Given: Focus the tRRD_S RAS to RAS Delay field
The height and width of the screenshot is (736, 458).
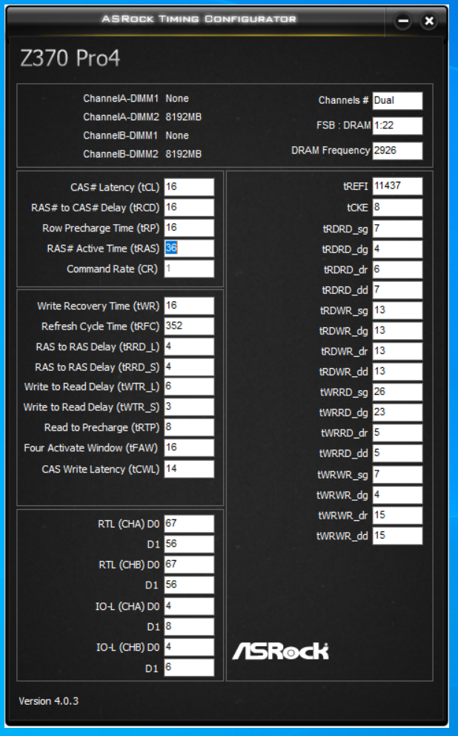Looking at the screenshot, I should click(x=189, y=367).
